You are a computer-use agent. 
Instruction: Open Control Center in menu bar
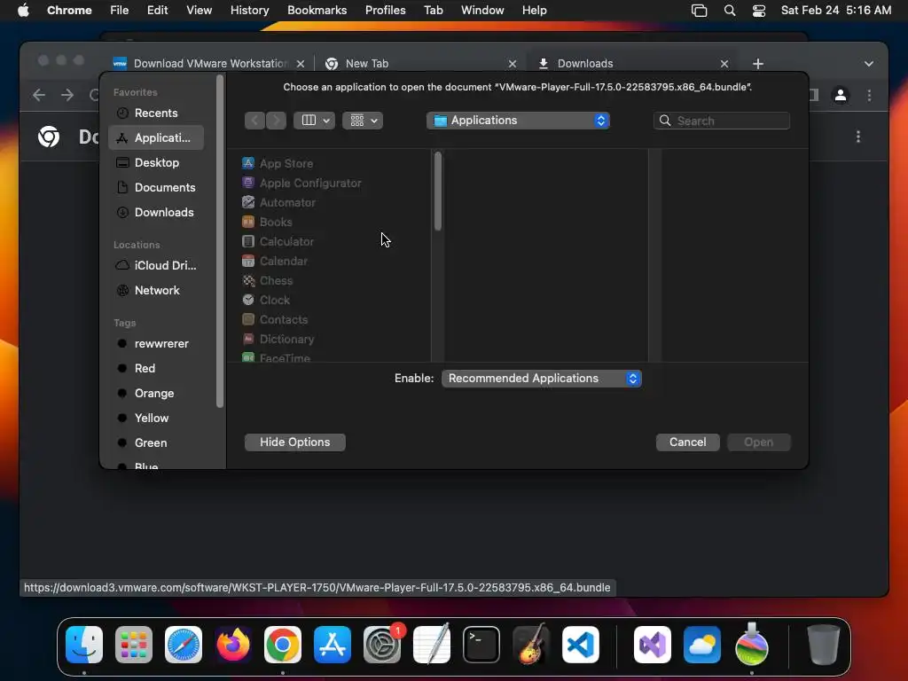759,11
